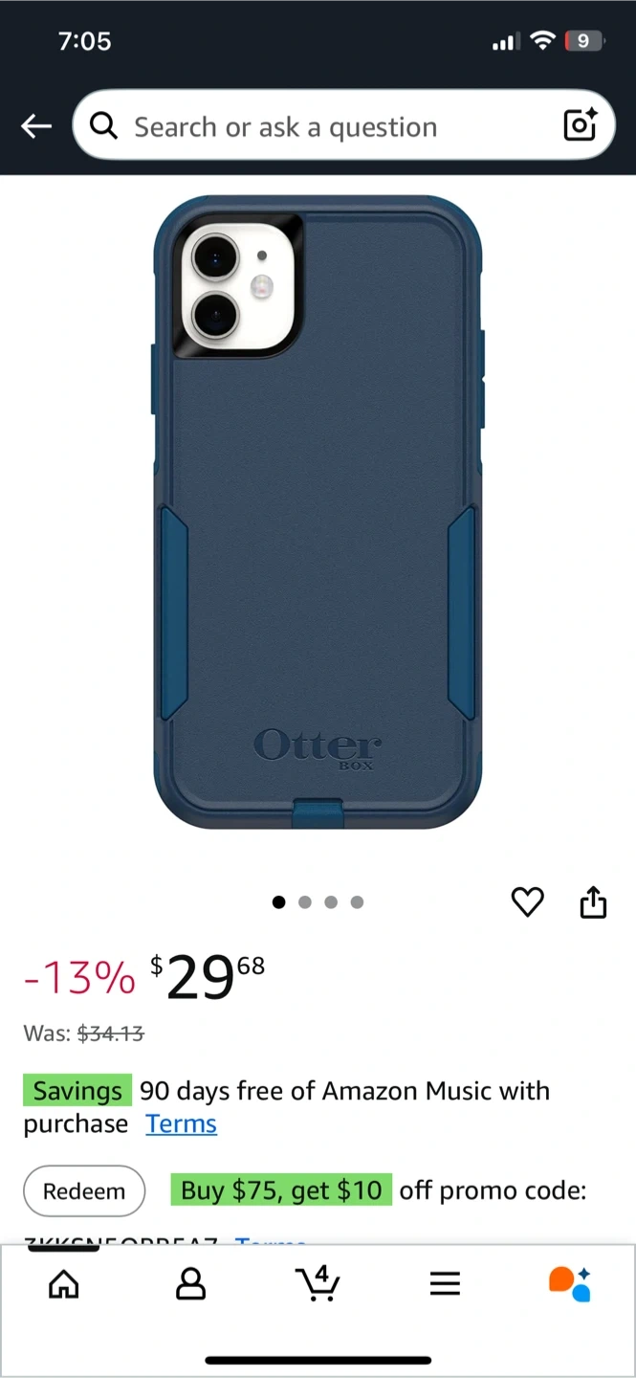The height and width of the screenshot is (1378, 636).
Task: Go to Home tab
Action: (64, 1283)
